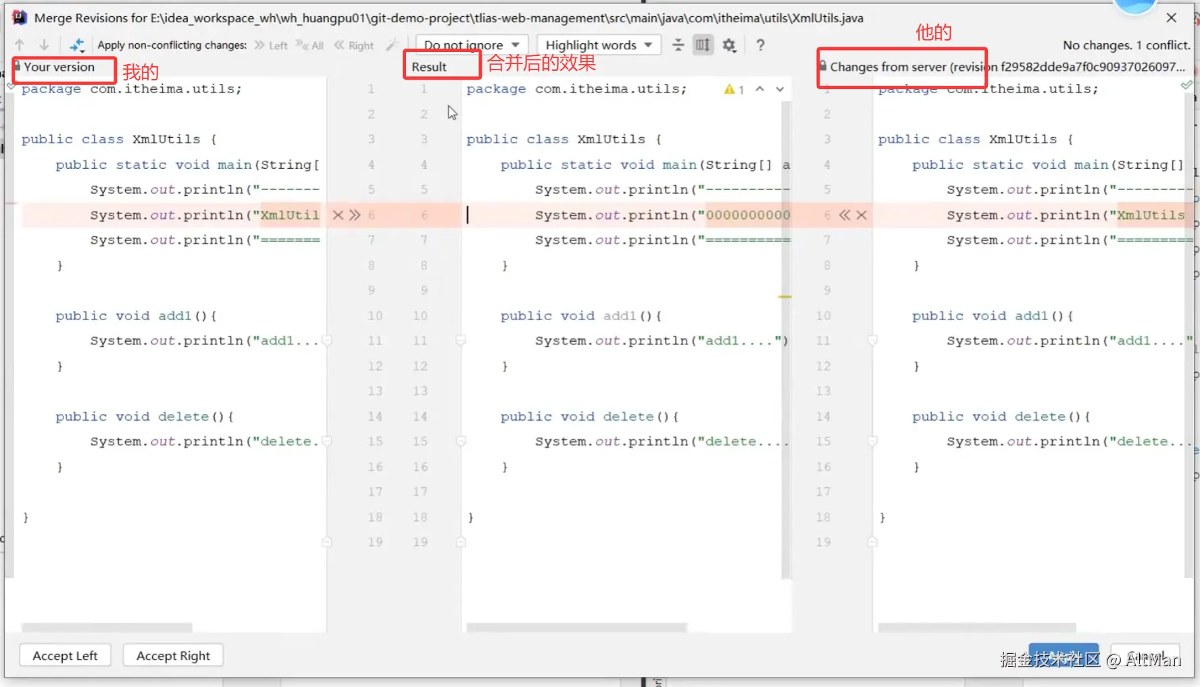Image resolution: width=1200 pixels, height=687 pixels.
Task: Click 'public class XmlUtils {' in the left pane
Action: pyautogui.click(x=119, y=139)
